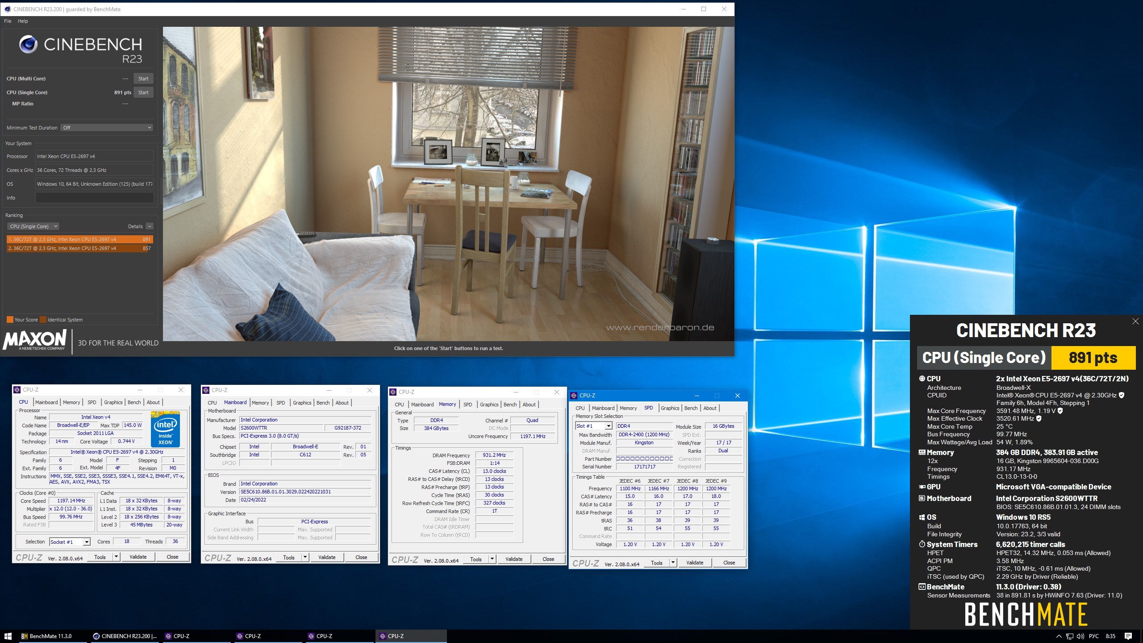Click the network icon in the system tray
The height and width of the screenshot is (643, 1143).
pos(1070,636)
